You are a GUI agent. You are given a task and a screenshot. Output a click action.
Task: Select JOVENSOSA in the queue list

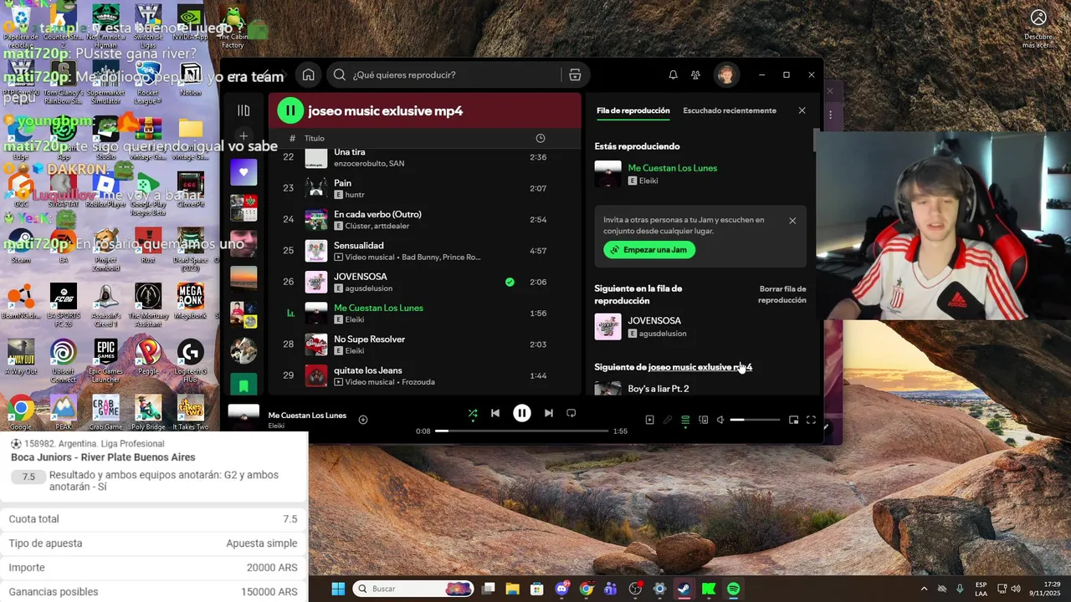(x=700, y=326)
